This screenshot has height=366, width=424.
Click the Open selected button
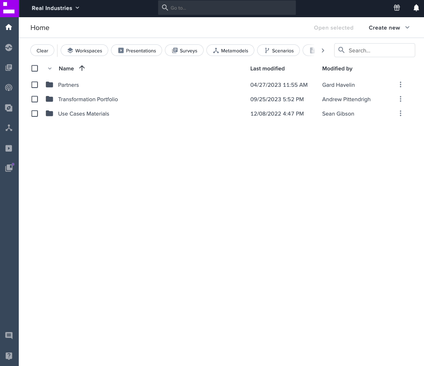click(333, 28)
